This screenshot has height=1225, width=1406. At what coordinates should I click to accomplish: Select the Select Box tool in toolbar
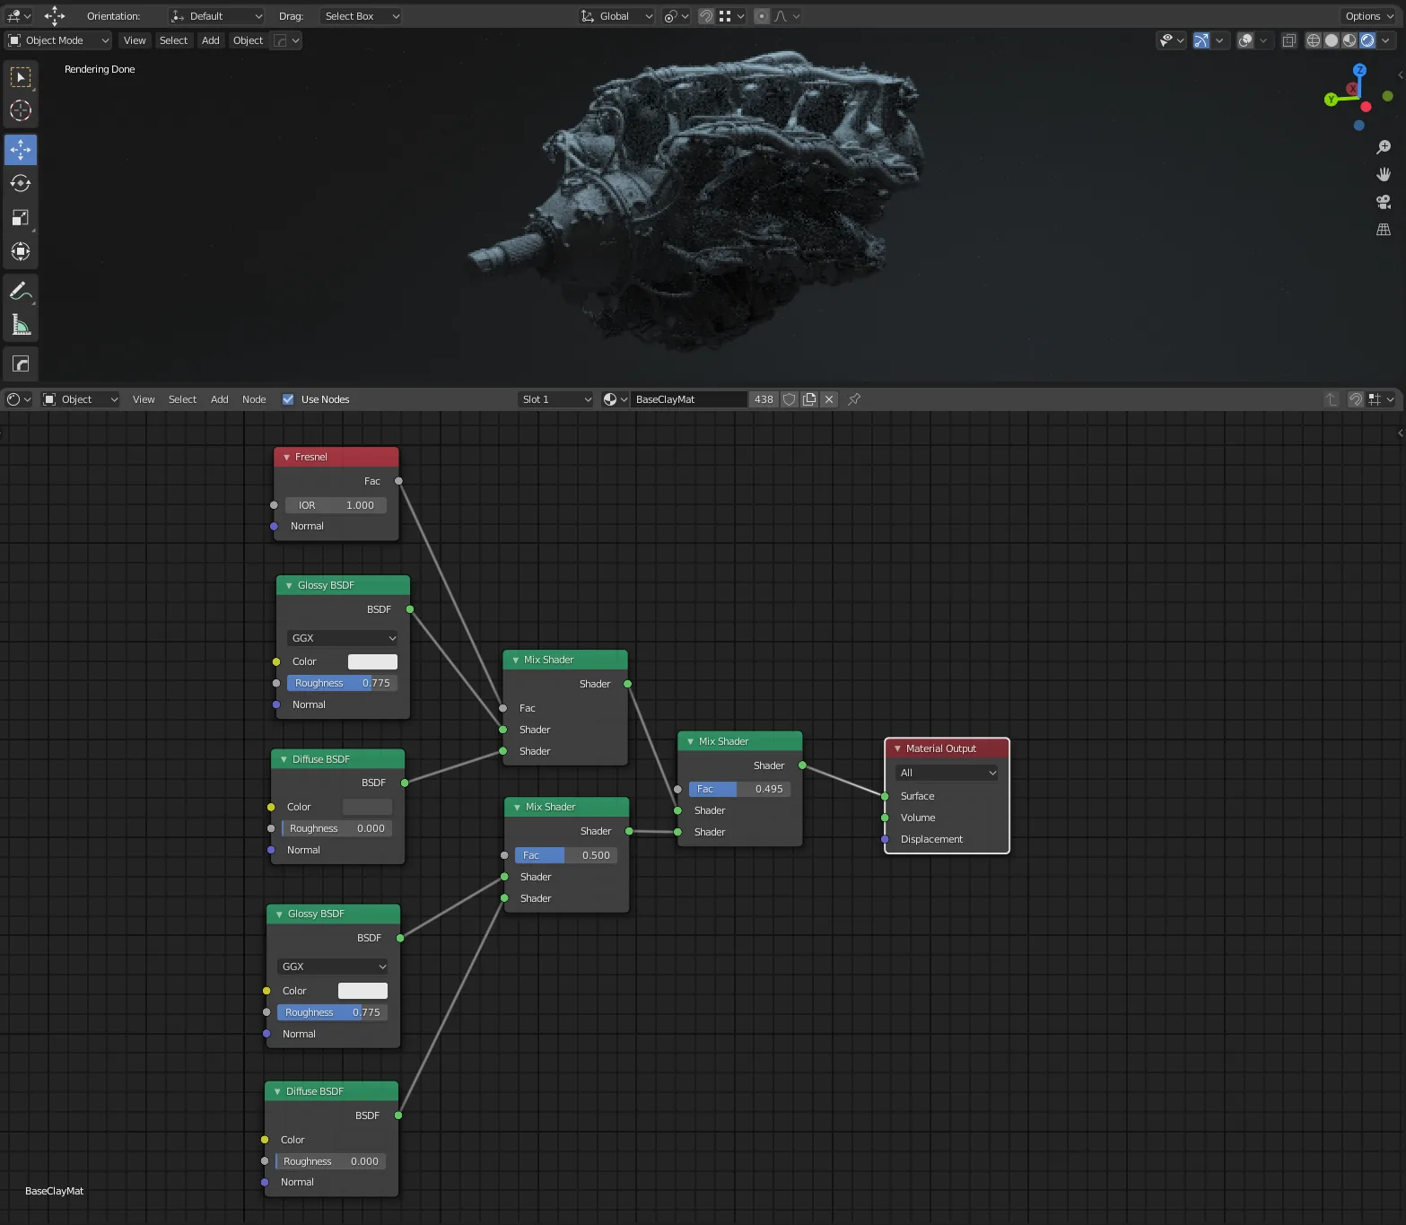[x=21, y=77]
